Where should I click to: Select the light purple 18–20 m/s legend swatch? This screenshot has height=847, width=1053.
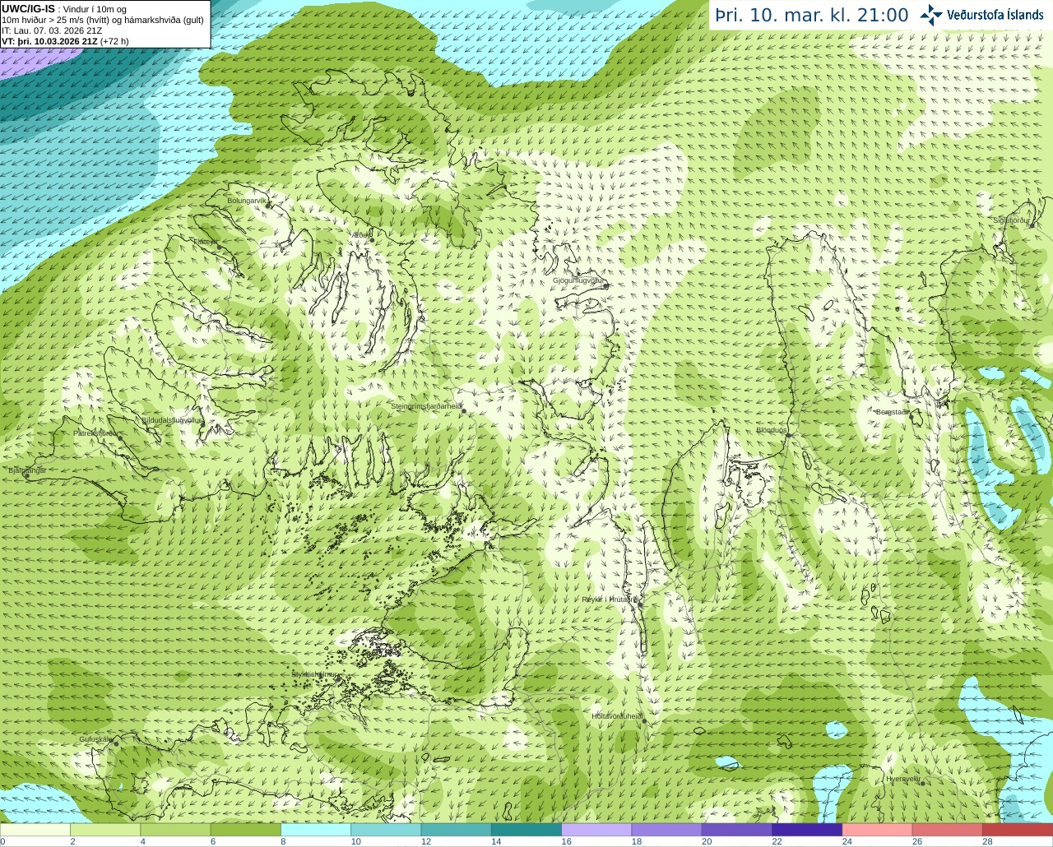[666, 830]
